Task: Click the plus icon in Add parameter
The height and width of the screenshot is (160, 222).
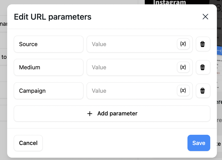Action: (x=90, y=114)
